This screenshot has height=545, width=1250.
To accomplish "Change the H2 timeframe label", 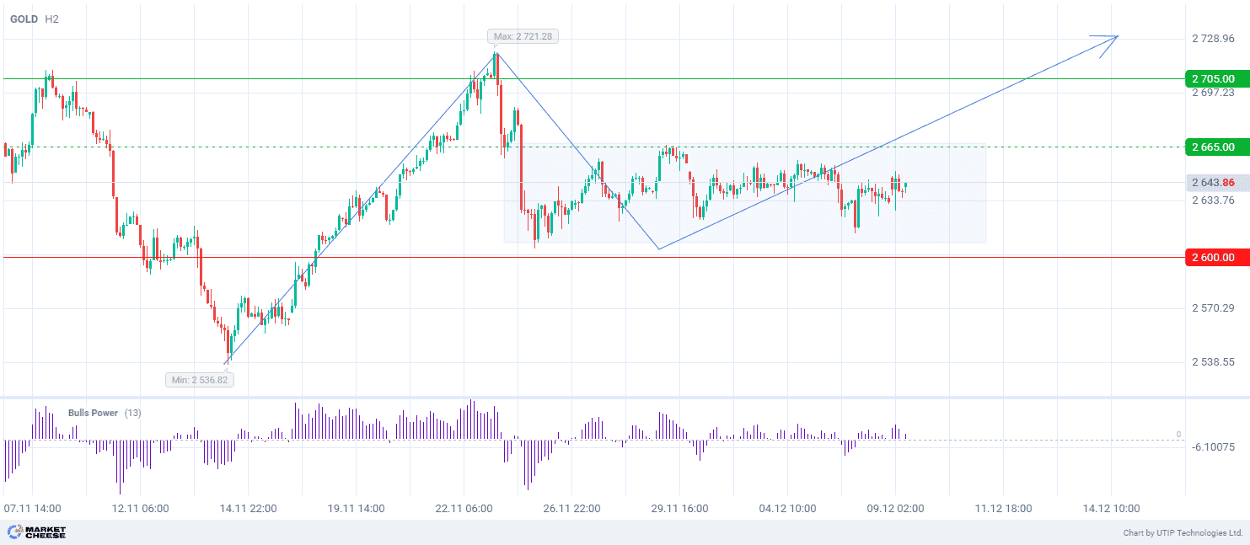I will [x=52, y=19].
